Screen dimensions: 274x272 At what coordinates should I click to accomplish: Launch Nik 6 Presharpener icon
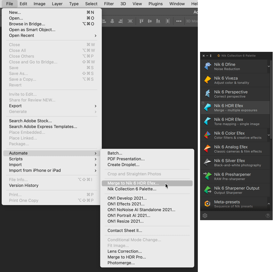click(208, 176)
